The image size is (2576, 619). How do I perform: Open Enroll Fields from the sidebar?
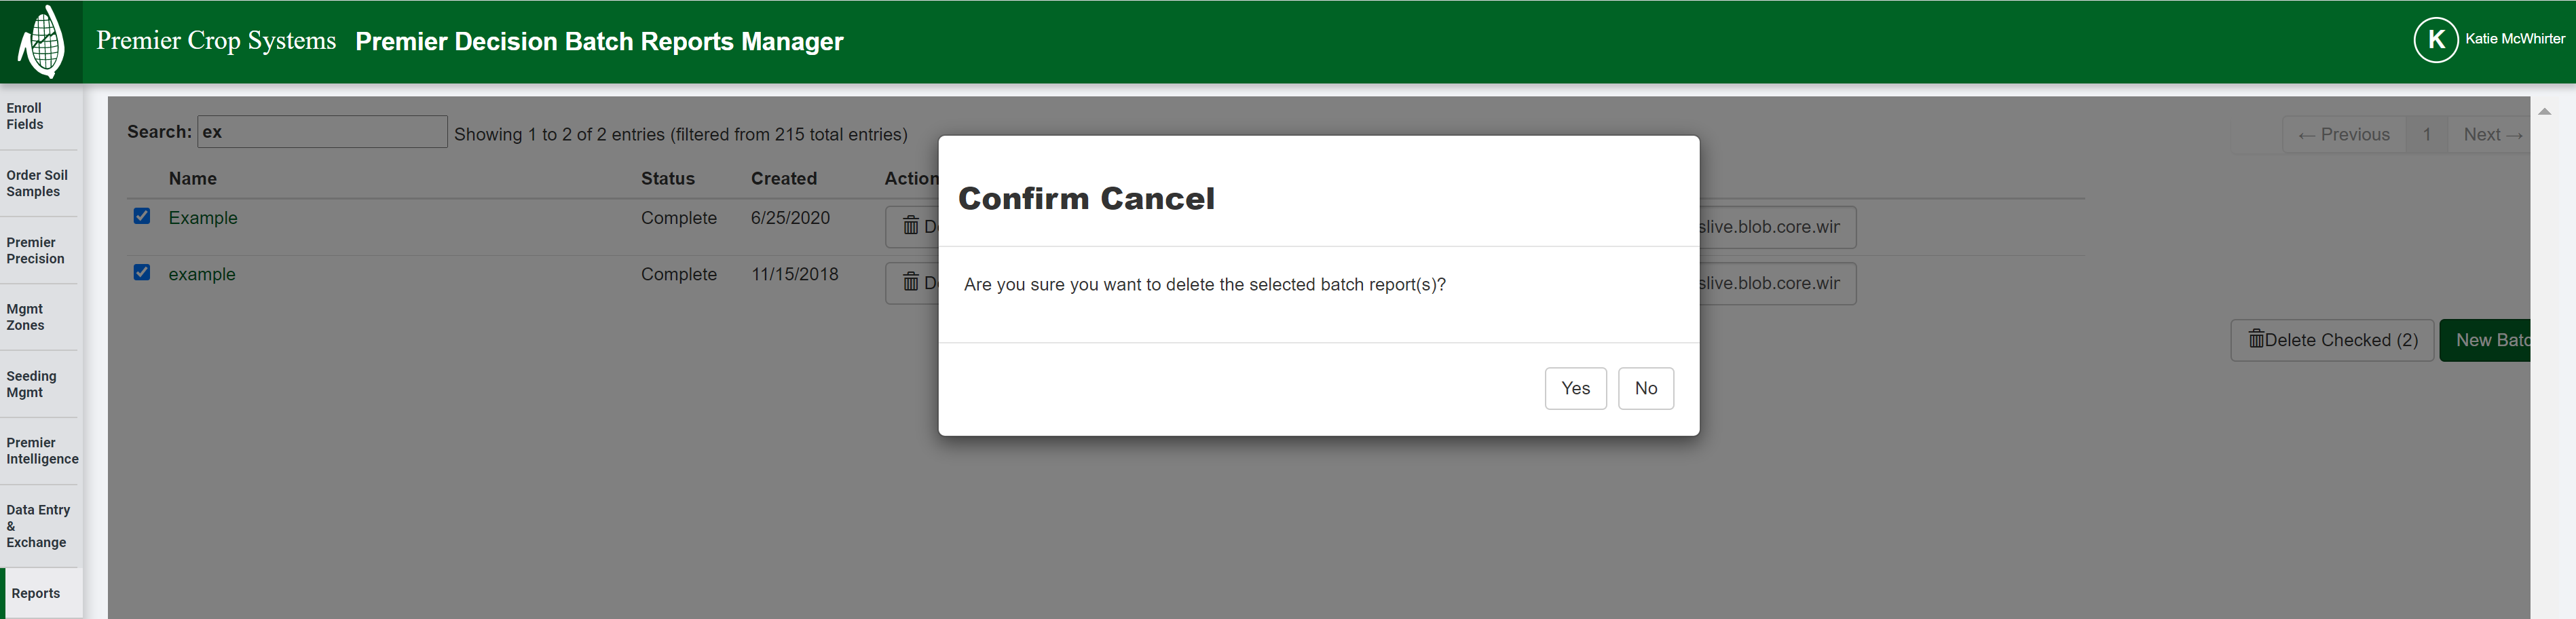tap(30, 116)
